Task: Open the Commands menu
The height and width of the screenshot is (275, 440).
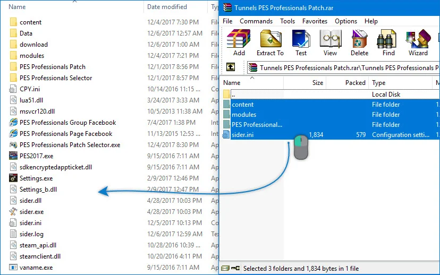Action: tap(256, 21)
